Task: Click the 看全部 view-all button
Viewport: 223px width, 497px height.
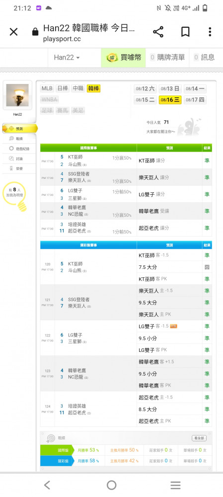Action: click(199, 438)
